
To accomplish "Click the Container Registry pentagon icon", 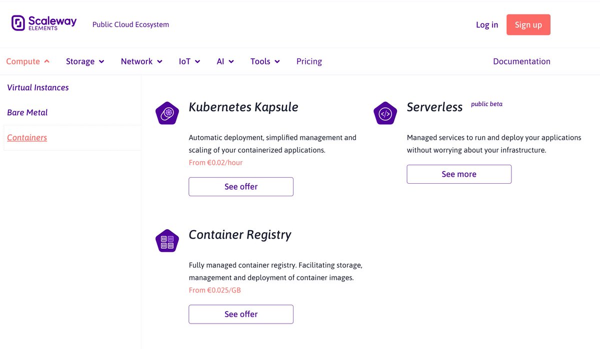I will (167, 241).
